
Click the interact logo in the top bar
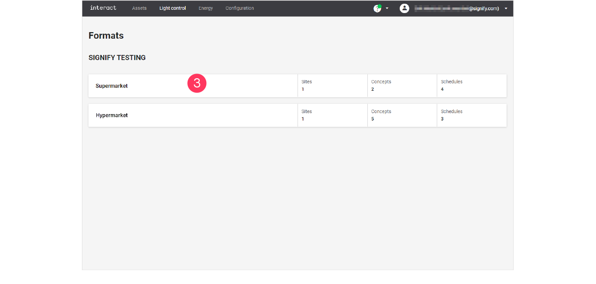pyautogui.click(x=103, y=8)
